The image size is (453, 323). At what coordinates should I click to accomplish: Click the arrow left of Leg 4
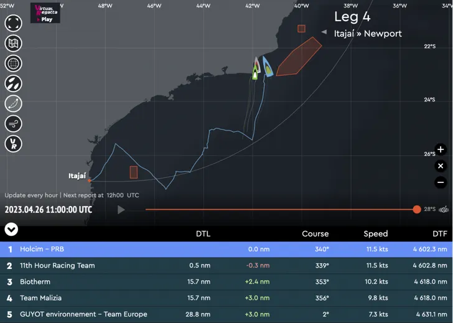pos(324,32)
